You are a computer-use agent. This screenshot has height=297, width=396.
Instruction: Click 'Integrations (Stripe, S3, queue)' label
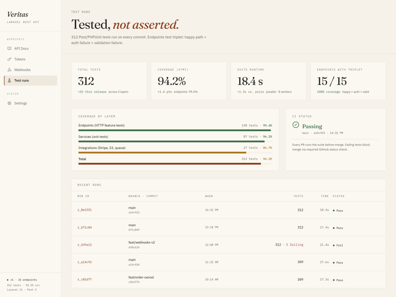[102, 148]
